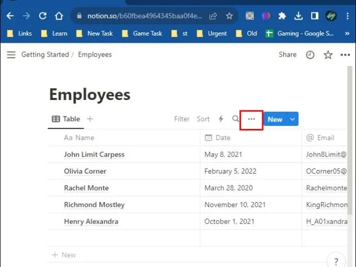
Task: Open automations lightning icon
Action: click(x=221, y=119)
